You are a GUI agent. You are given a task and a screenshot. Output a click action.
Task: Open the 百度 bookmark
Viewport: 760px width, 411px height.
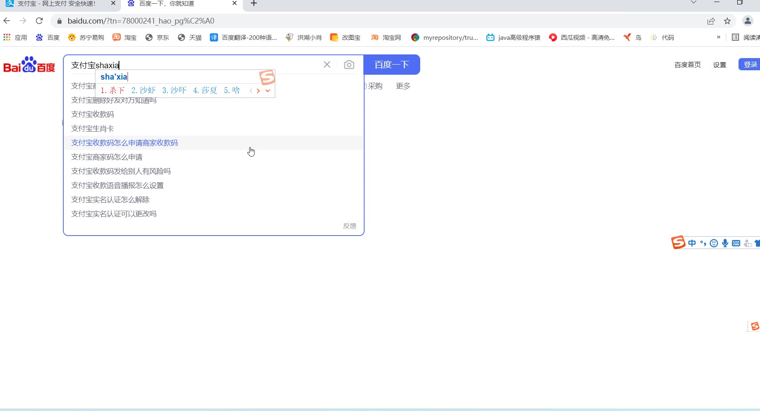coord(47,37)
